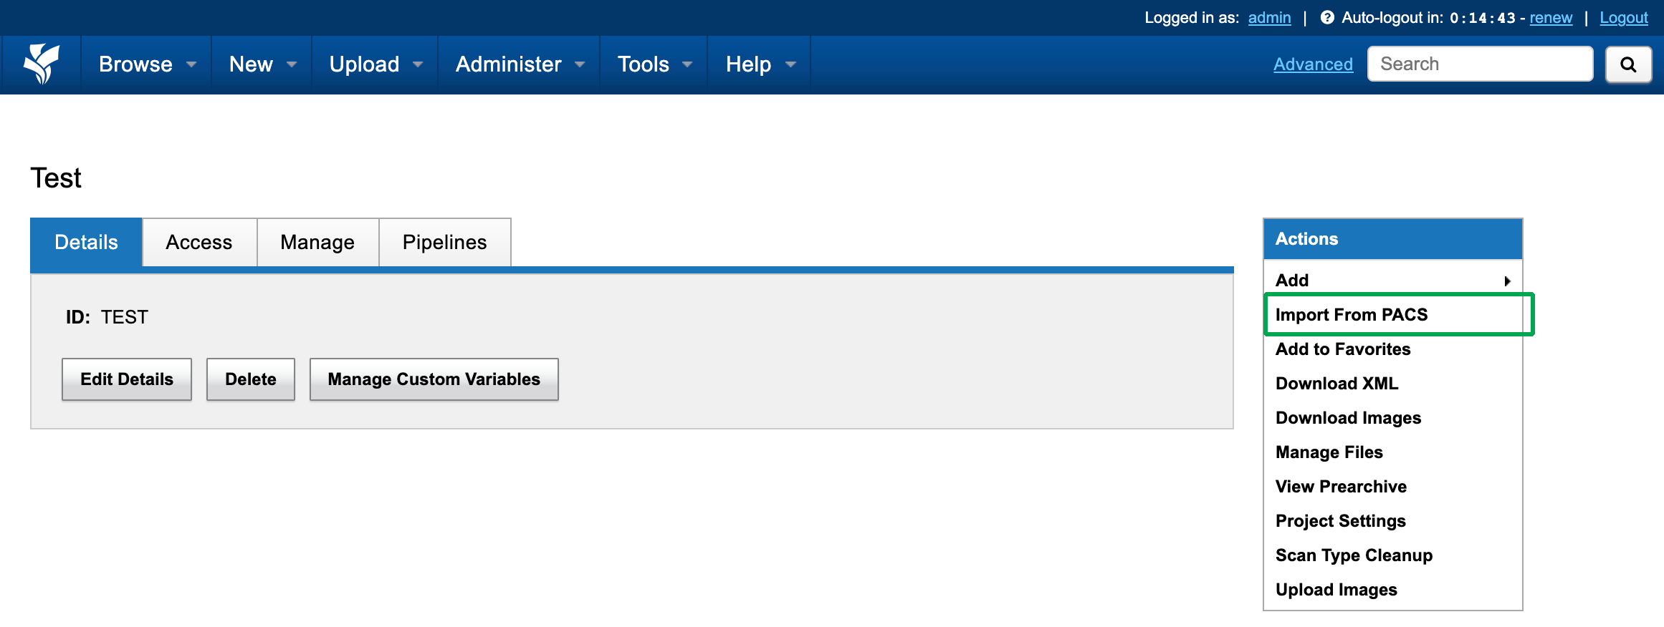Click the auto-logout help question icon
Image resolution: width=1664 pixels, height=627 pixels.
[x=1327, y=18]
